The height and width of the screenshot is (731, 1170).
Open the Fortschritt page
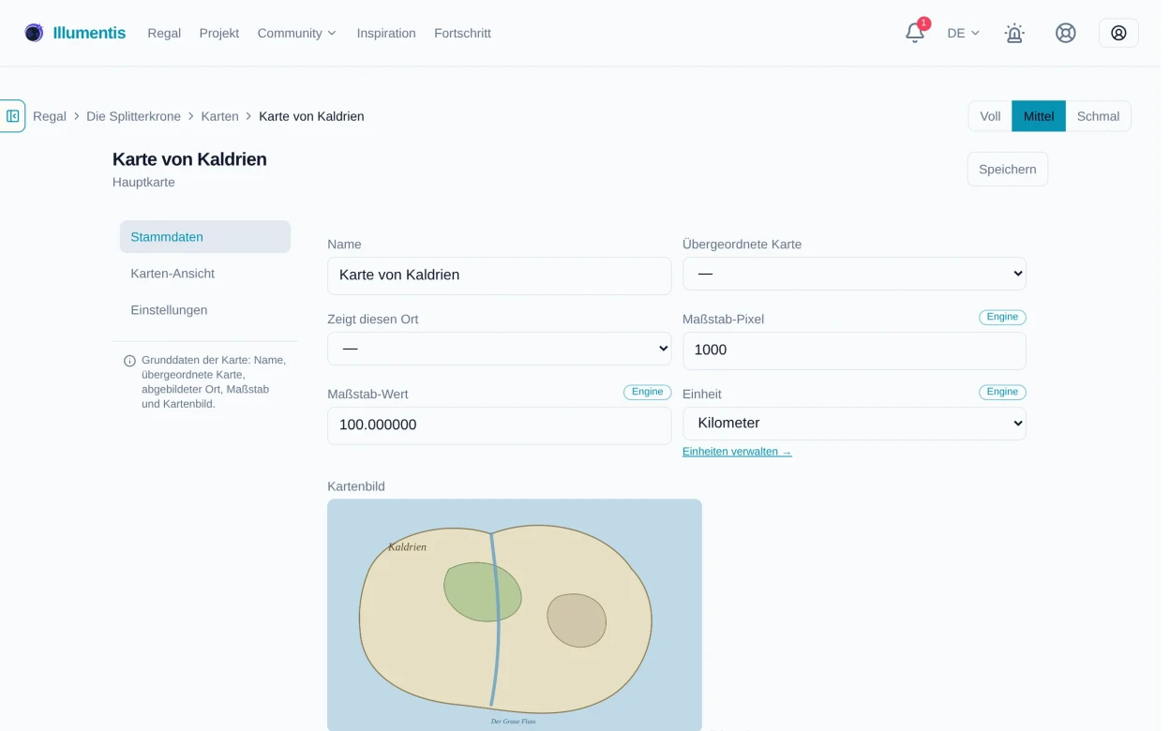[462, 33]
